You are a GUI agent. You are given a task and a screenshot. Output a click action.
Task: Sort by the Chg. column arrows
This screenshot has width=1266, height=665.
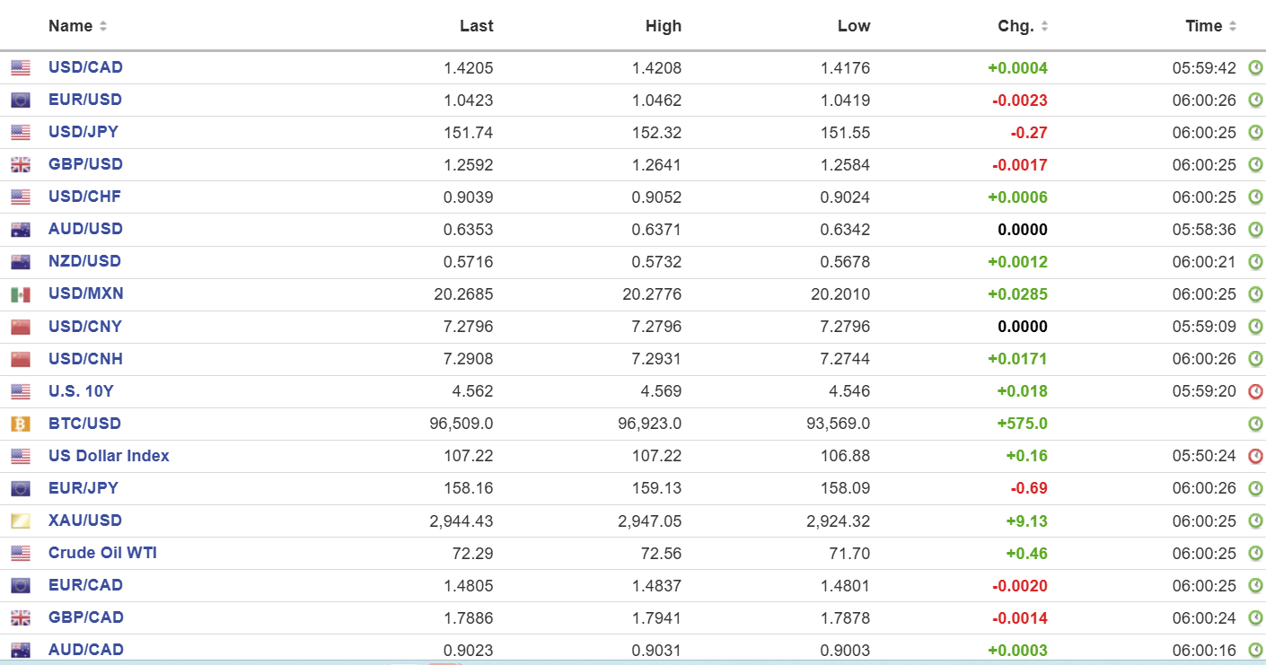(1044, 27)
